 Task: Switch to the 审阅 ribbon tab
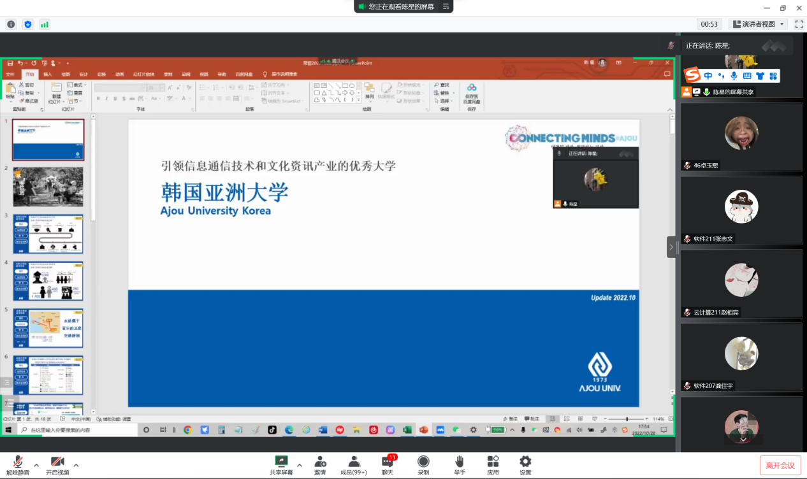coord(185,75)
